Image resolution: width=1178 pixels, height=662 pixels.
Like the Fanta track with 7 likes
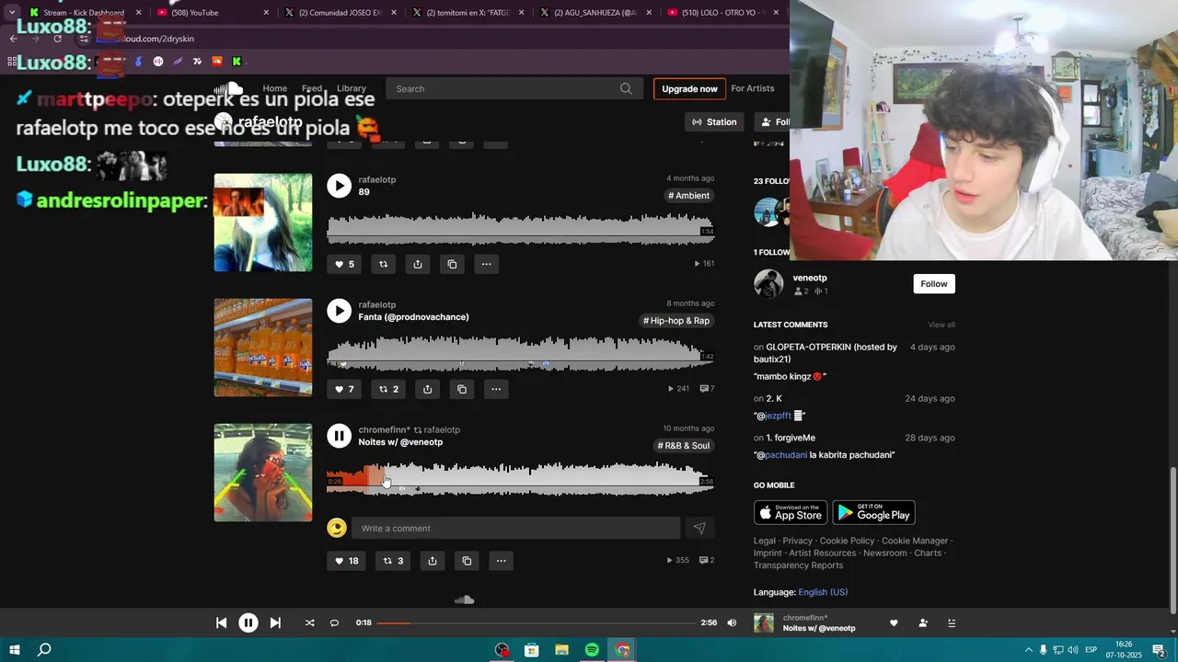point(345,389)
